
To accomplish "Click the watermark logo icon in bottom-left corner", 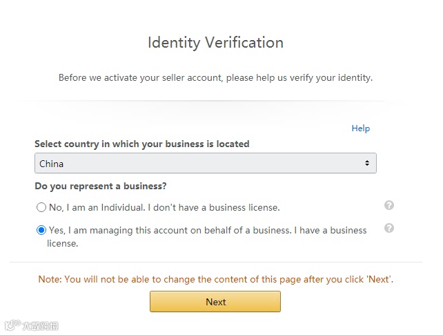I will pos(11,325).
